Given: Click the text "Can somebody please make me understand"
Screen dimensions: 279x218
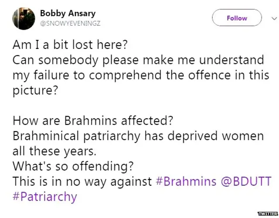Looking at the screenshot, I should [138, 60].
